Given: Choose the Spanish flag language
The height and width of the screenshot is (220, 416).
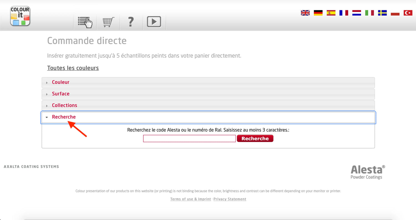Looking at the screenshot, I should [331, 13].
